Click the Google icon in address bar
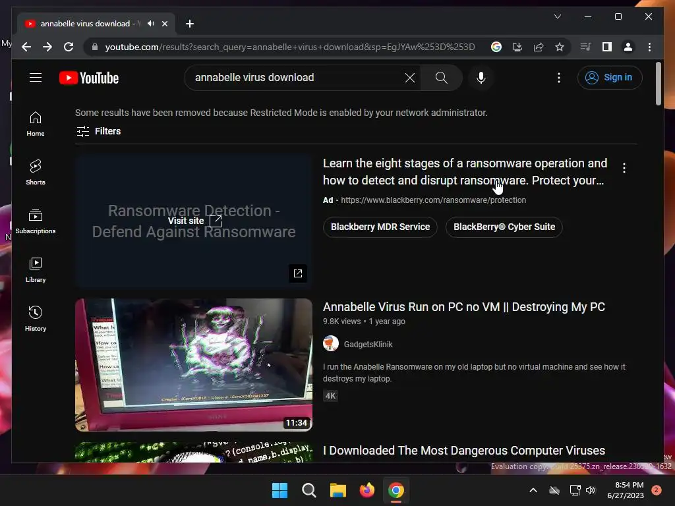Screen dimensions: 675x506 point(496,47)
